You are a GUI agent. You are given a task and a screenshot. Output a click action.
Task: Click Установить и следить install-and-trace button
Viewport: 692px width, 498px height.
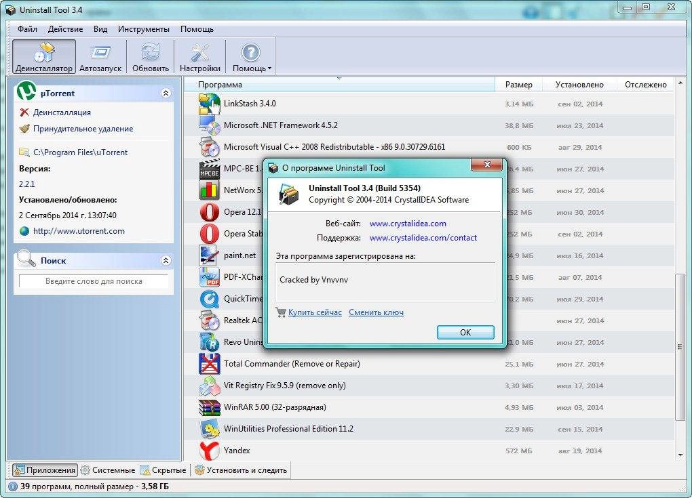(x=241, y=470)
